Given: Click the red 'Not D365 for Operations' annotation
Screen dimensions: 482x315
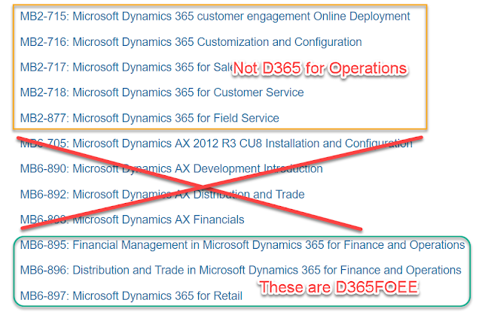Looking at the screenshot, I should click(319, 68).
